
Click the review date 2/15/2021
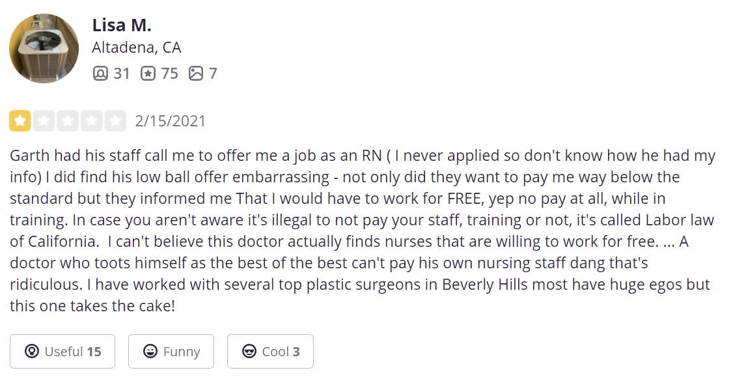click(170, 121)
